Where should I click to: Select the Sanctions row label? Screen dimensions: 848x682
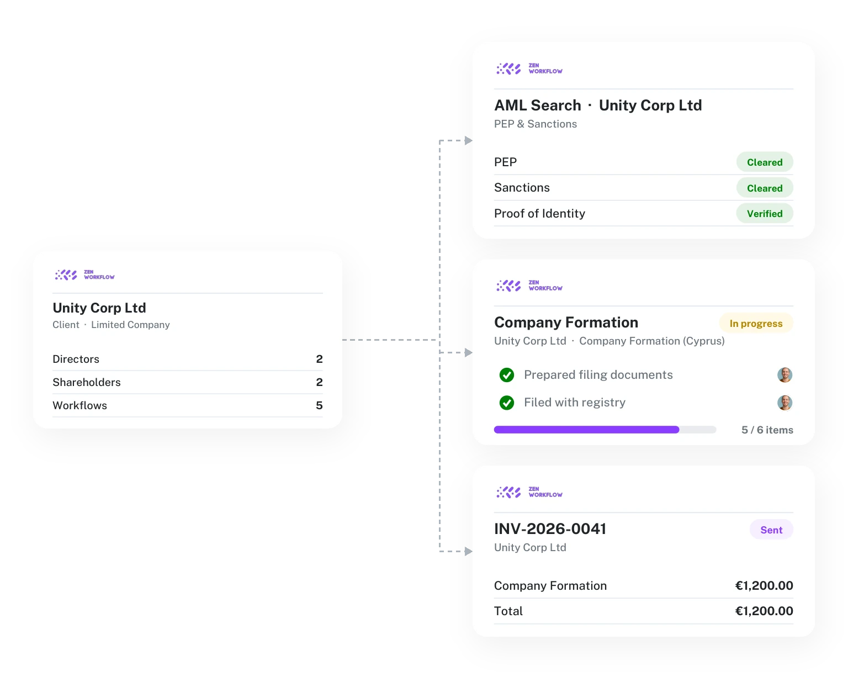click(522, 188)
